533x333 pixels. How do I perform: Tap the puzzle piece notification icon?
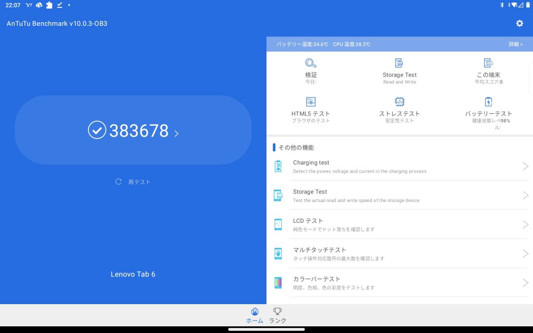[49, 5]
